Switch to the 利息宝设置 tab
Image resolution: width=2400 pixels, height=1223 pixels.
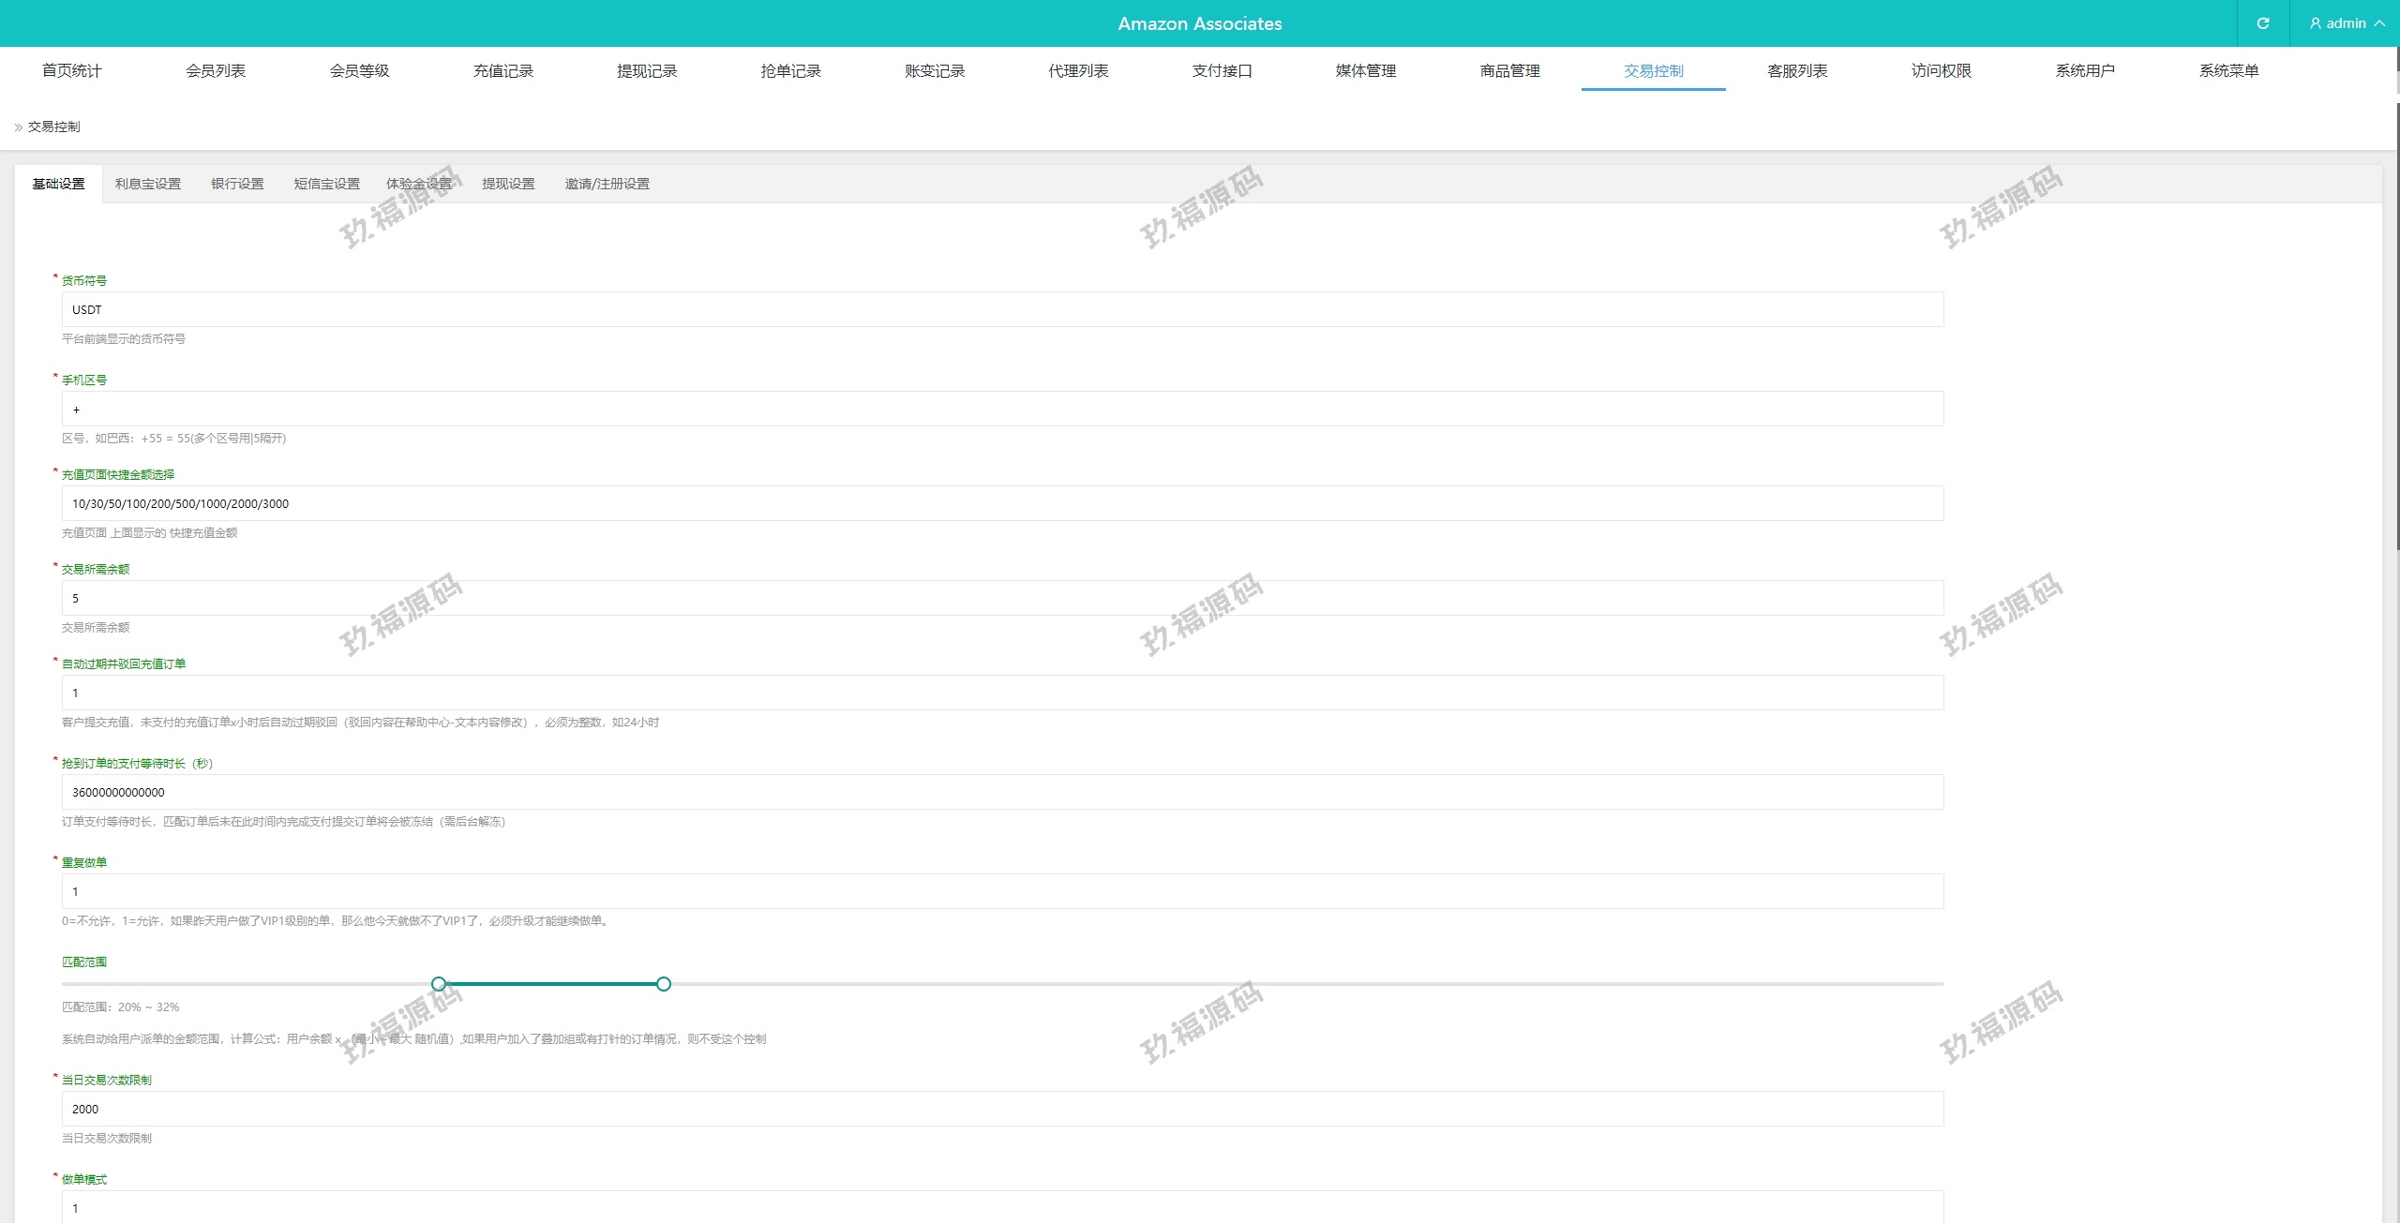point(148,184)
